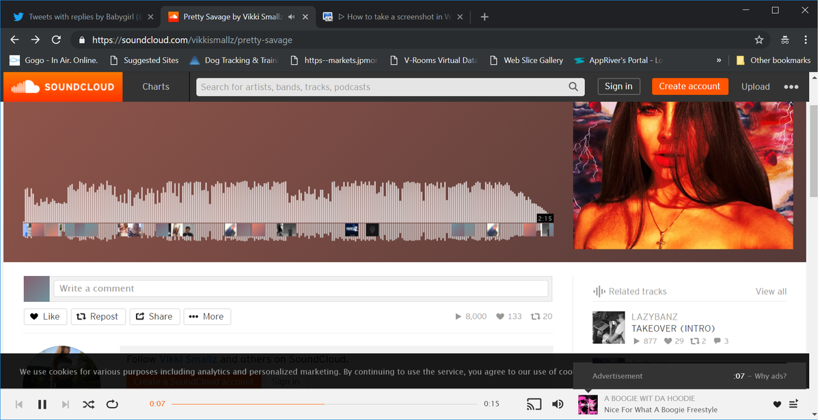
Task: Click the tab audio speaker icon
Action: 292,16
